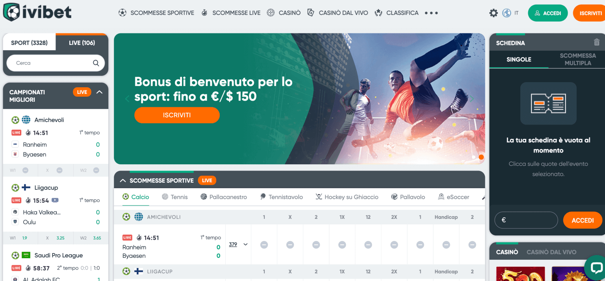
Task: Click the orange ISCRIVITI banner button
Action: 177,115
